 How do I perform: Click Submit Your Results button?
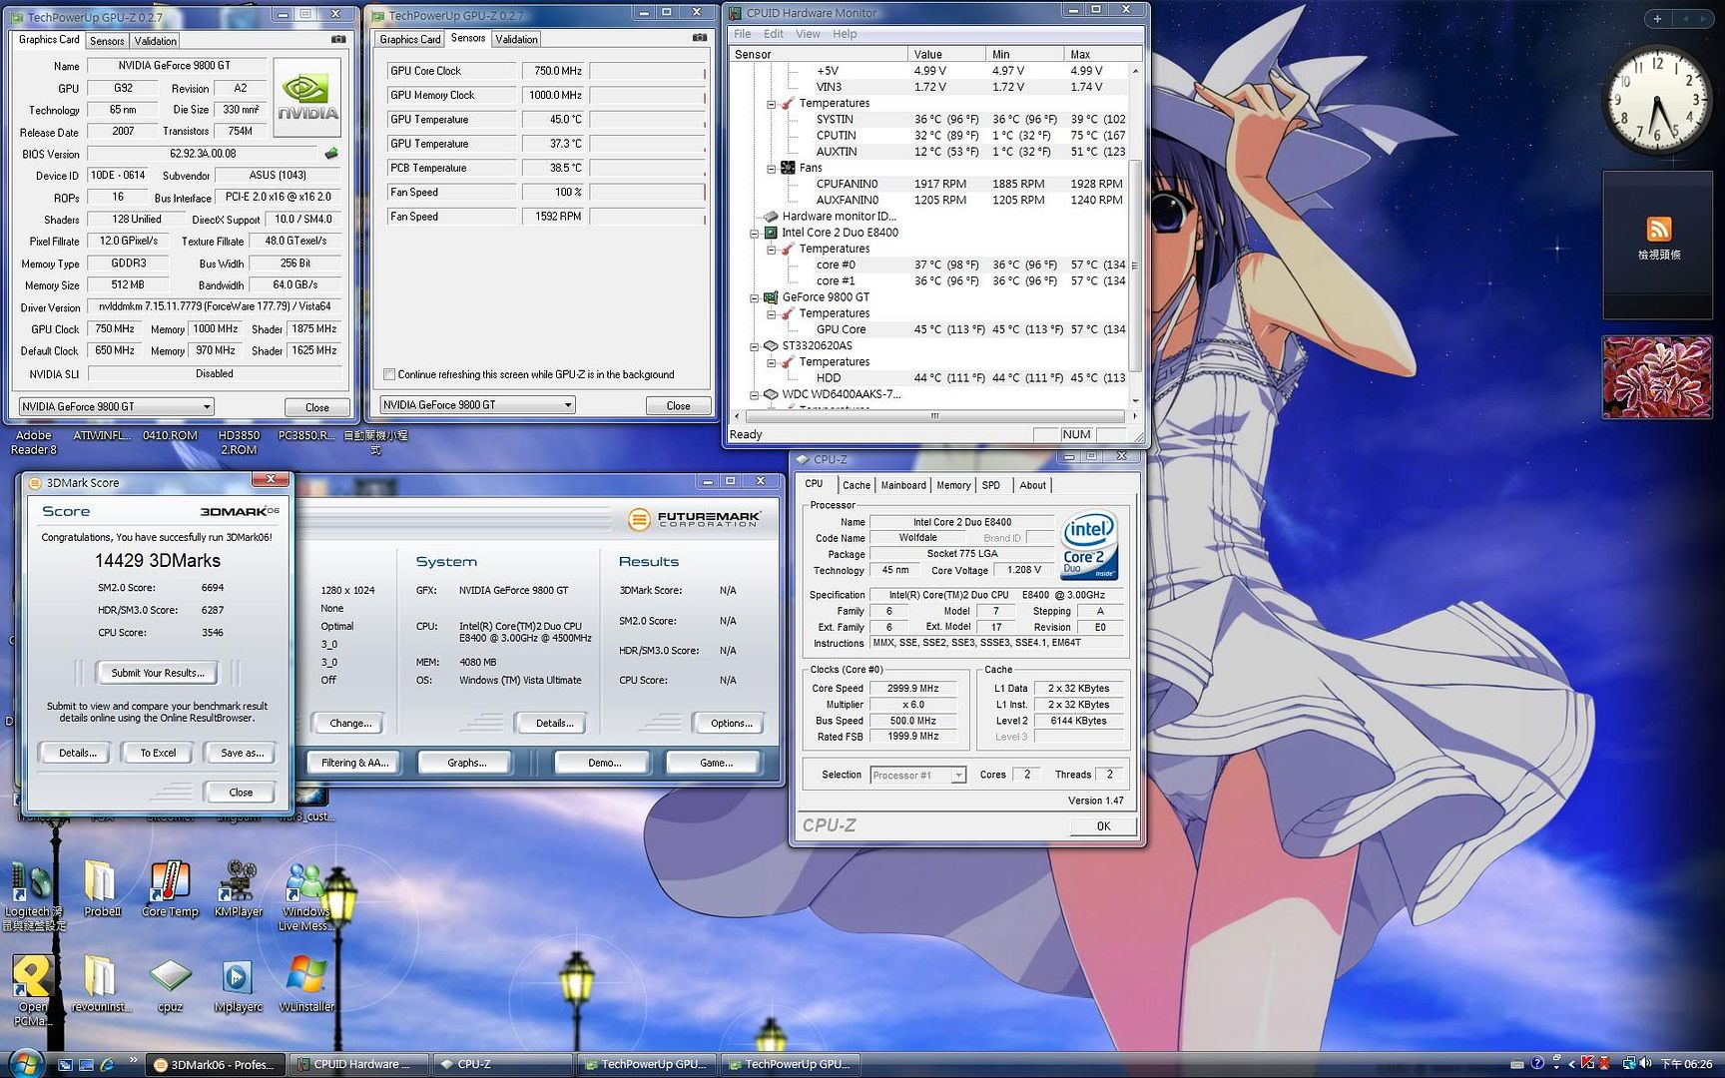[x=158, y=673]
